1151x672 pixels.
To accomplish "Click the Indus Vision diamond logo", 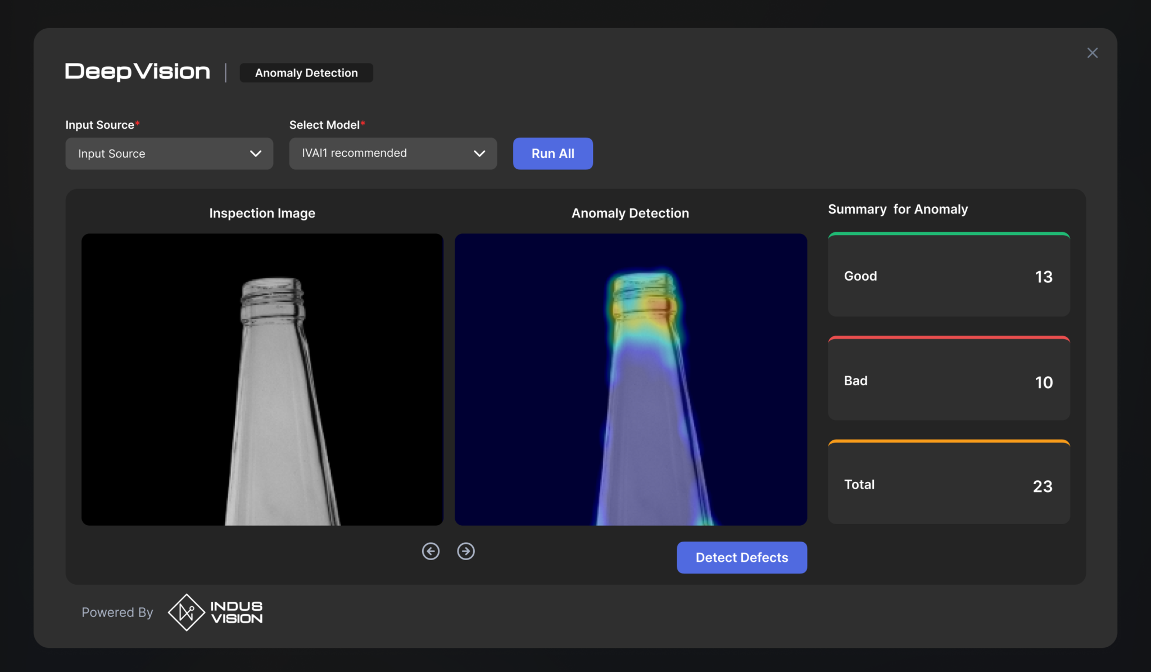I will click(186, 612).
